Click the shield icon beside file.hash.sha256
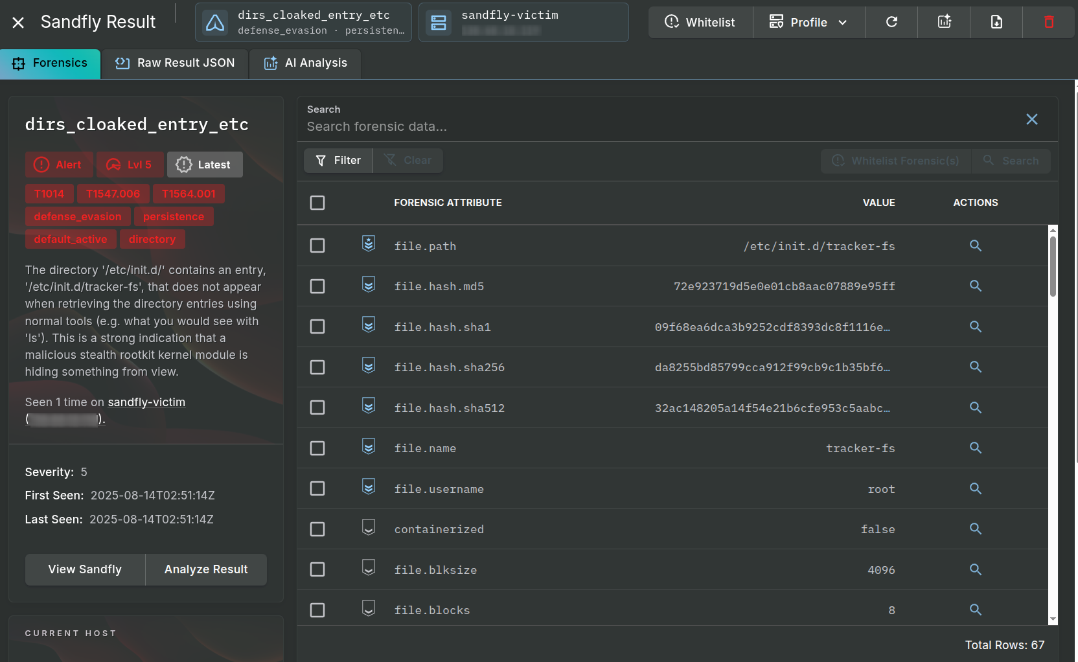Screen dimensions: 1078x662 [369, 365]
